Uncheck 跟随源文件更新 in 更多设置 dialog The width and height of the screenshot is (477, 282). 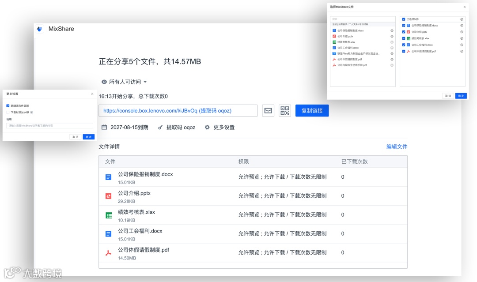tap(8, 106)
